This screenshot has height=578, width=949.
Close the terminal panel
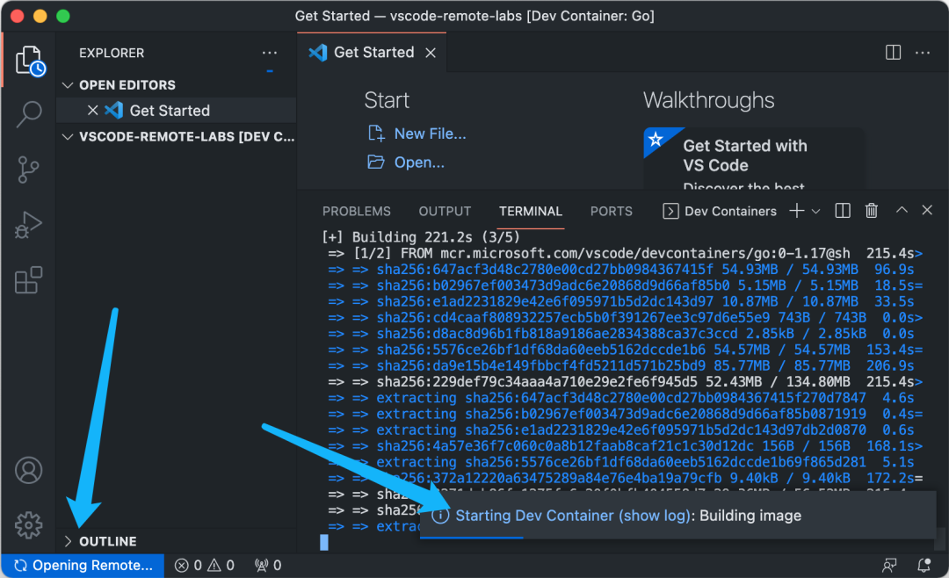coord(927,210)
